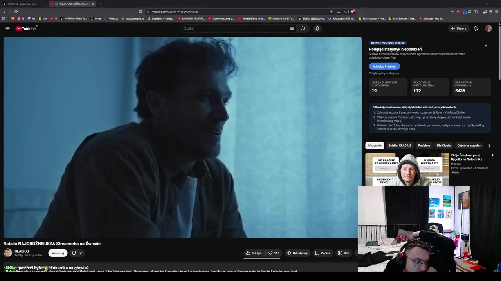
Task: Select the Natalia NAJGROŹNIEJSZA browser tab
Action: pos(73,4)
